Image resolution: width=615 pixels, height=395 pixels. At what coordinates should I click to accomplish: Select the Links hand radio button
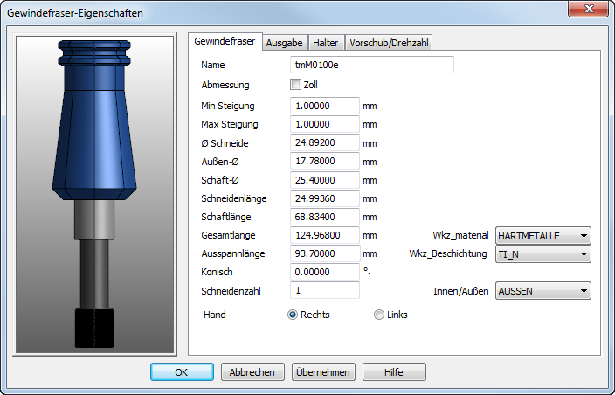click(x=379, y=315)
